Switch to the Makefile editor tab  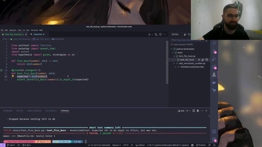38,34
